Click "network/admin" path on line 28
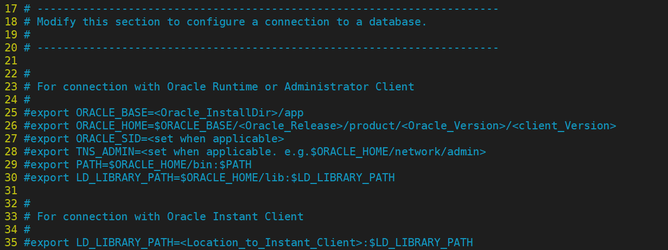The width and height of the screenshot is (668, 250). (437, 152)
